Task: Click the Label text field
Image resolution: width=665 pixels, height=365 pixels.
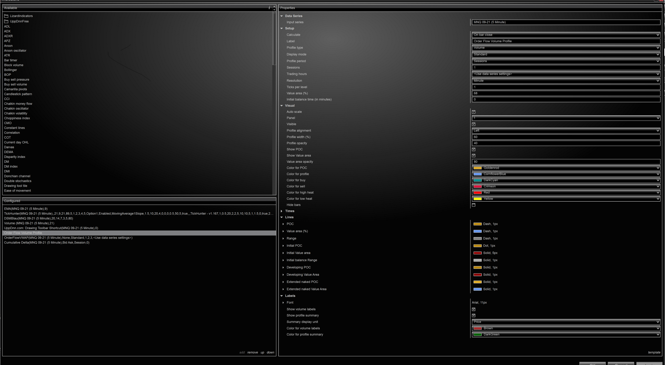Action: pos(566,41)
